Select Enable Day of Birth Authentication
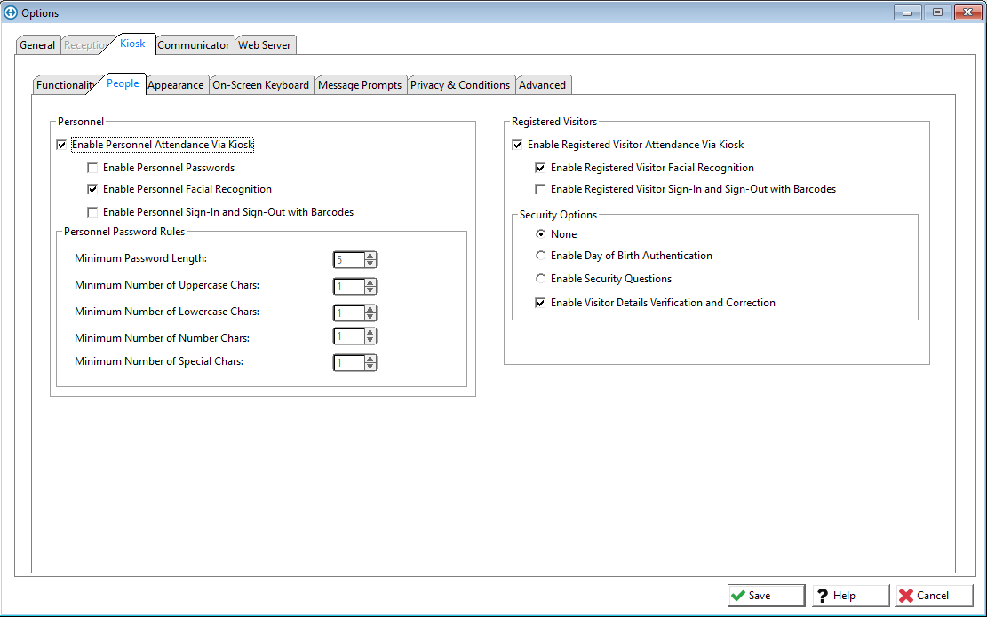 click(x=540, y=256)
